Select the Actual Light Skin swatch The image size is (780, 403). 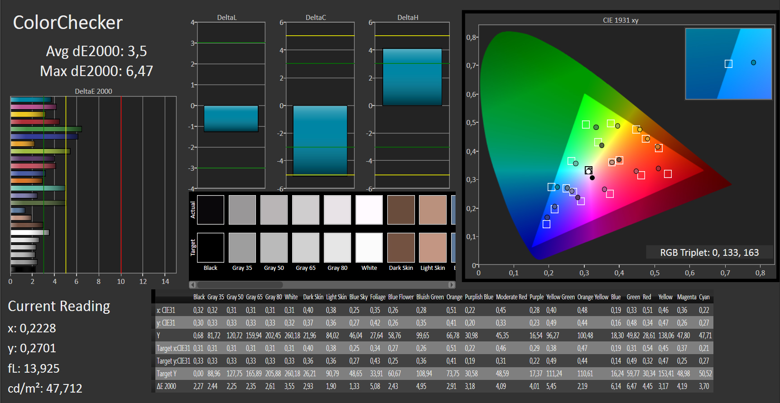pyautogui.click(x=433, y=210)
